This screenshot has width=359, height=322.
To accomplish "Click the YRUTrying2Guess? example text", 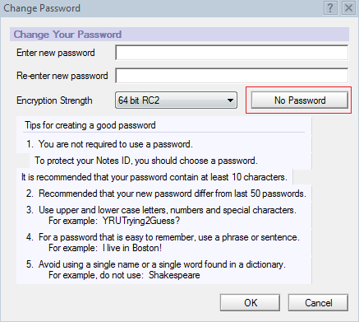I will pos(141,221).
